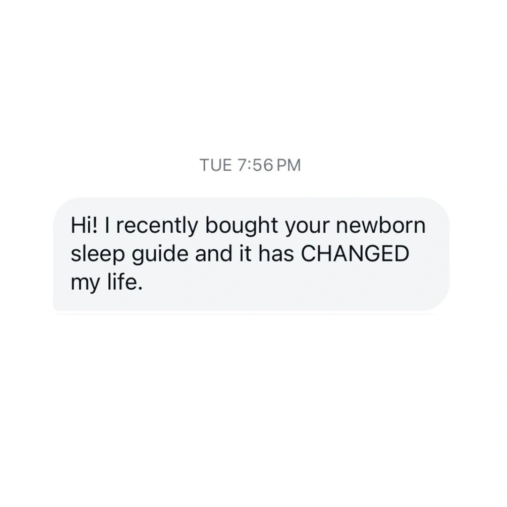Click the TUE 7:56 PM timestamp

pyautogui.click(x=250, y=165)
